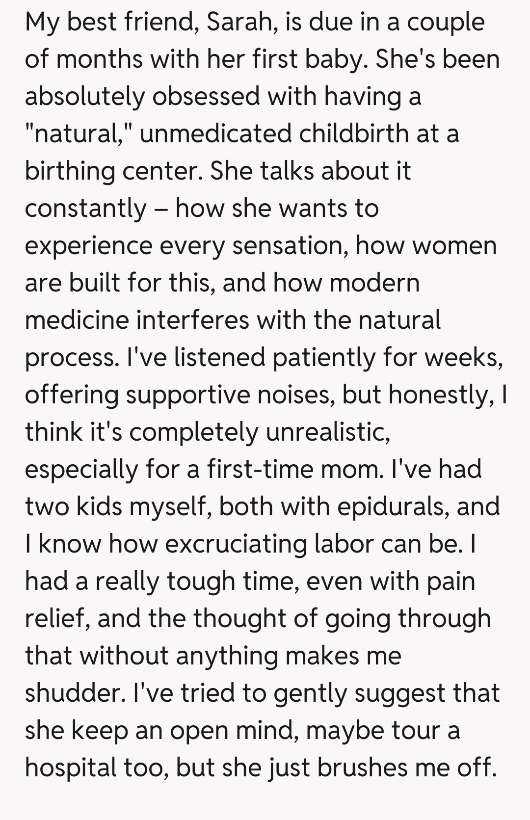Click the word "sensation"
The height and width of the screenshot is (820, 530).
[x=289, y=246]
